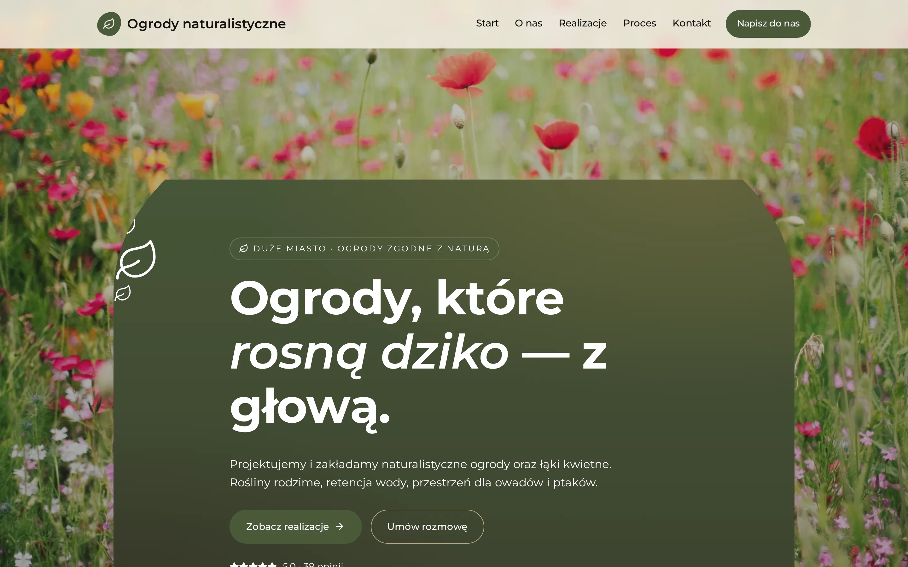The height and width of the screenshot is (567, 908).
Task: Click the Umów rozmowę button
Action: pyautogui.click(x=428, y=526)
